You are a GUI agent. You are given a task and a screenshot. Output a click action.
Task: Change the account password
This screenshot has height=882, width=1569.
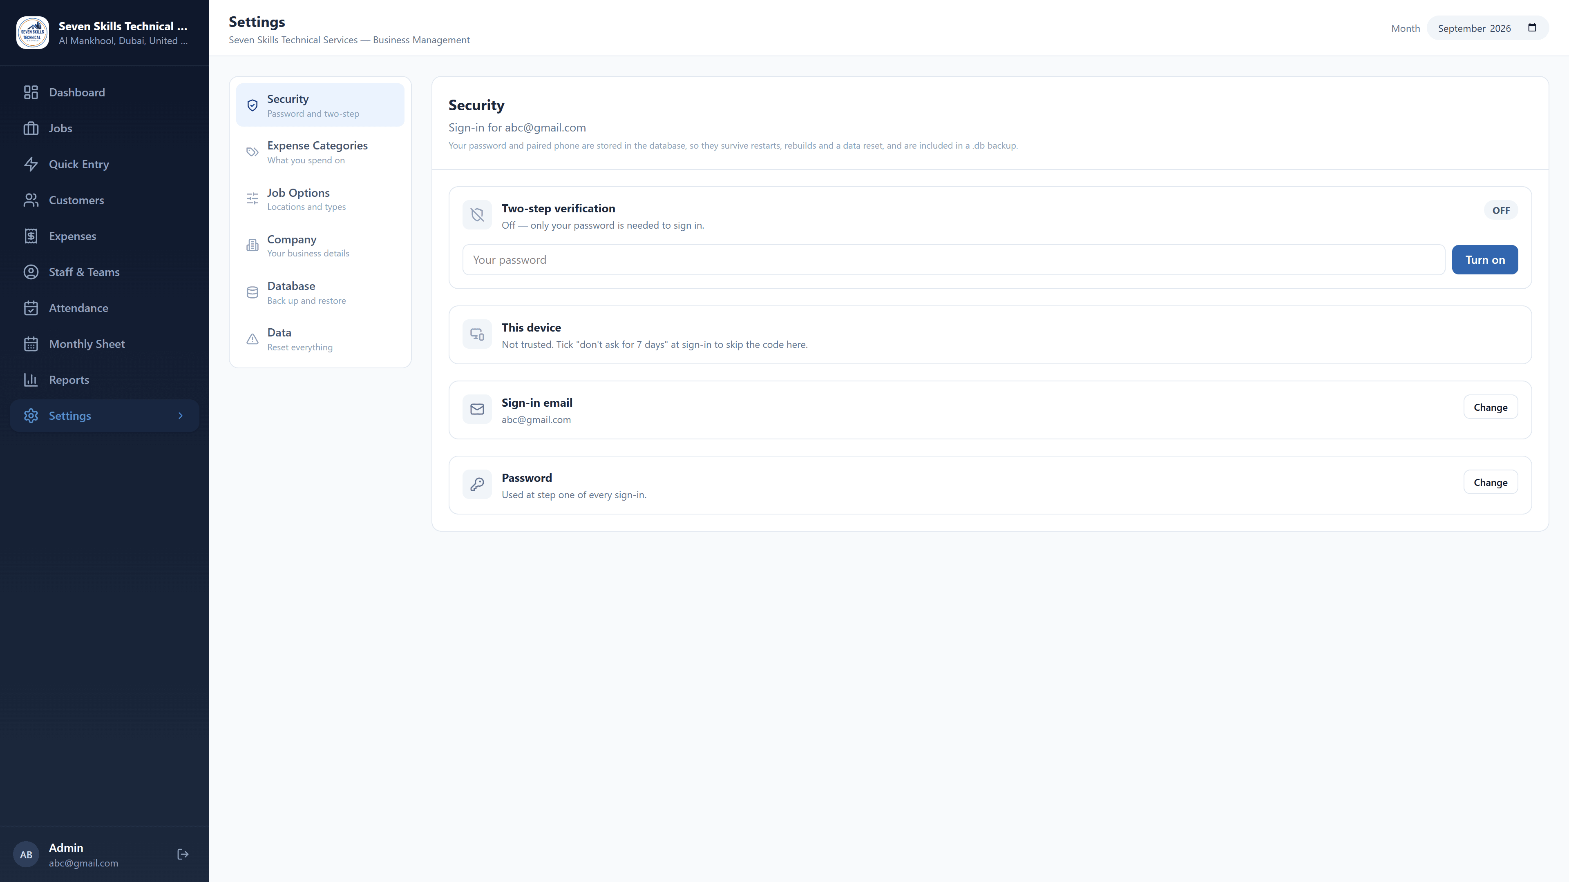(x=1491, y=482)
